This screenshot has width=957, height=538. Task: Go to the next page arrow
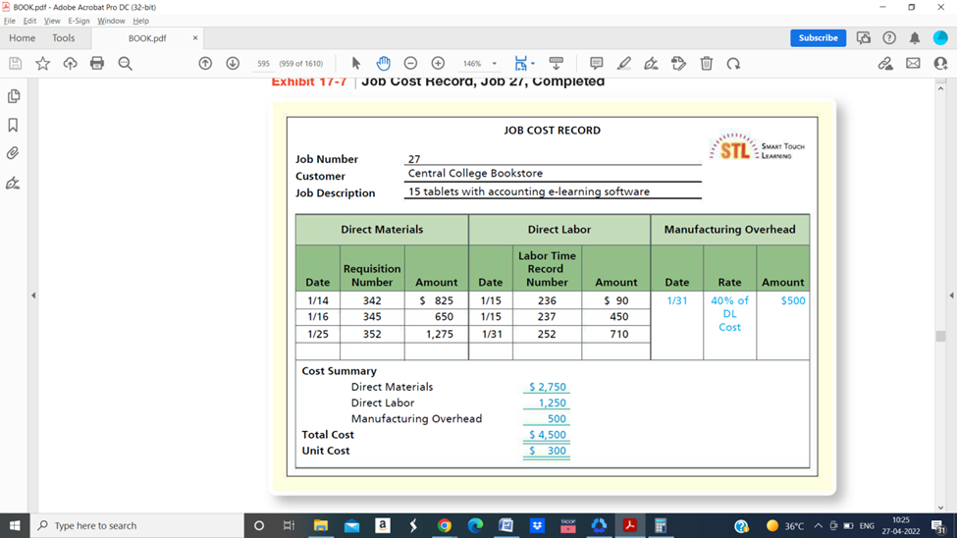(x=233, y=64)
